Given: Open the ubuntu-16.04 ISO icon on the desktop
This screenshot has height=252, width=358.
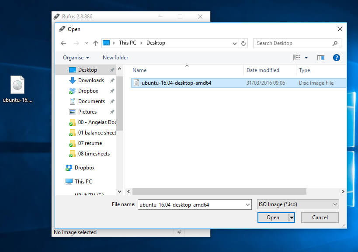Looking at the screenshot, I should [17, 85].
